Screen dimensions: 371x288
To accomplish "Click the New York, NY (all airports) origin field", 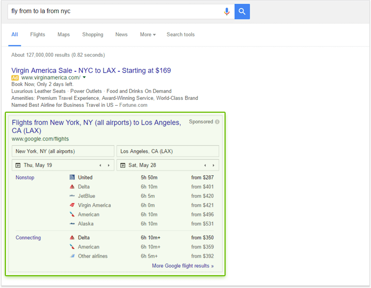I will click(63, 151).
